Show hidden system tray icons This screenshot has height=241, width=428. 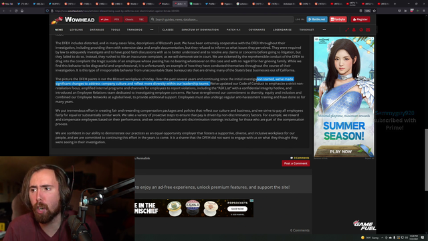pyautogui.click(x=382, y=238)
